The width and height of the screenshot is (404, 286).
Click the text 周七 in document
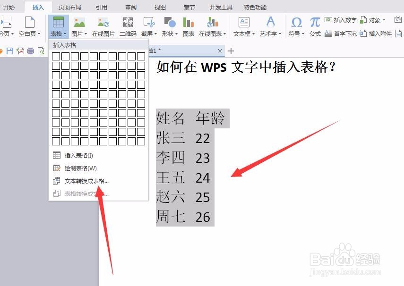[170, 217]
